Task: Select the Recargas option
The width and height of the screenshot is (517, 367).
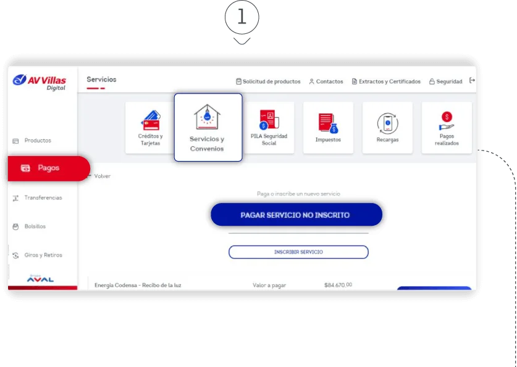Action: [x=387, y=126]
